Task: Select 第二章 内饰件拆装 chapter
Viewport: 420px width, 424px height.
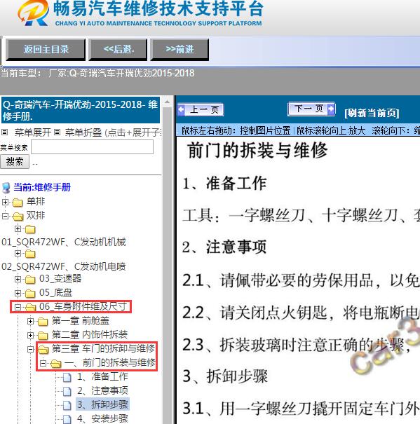Action: (90, 335)
